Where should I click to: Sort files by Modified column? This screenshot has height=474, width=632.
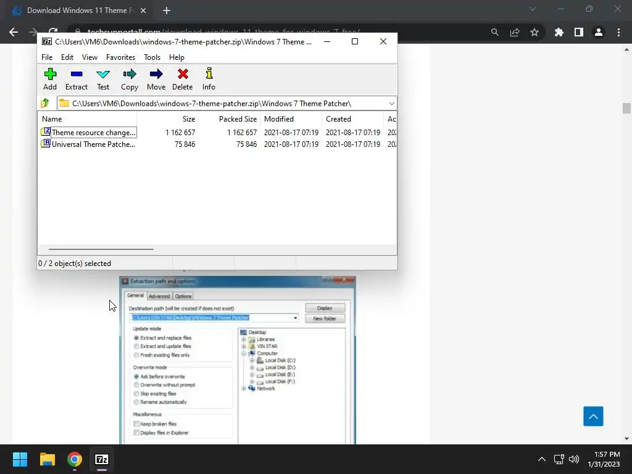291,119
